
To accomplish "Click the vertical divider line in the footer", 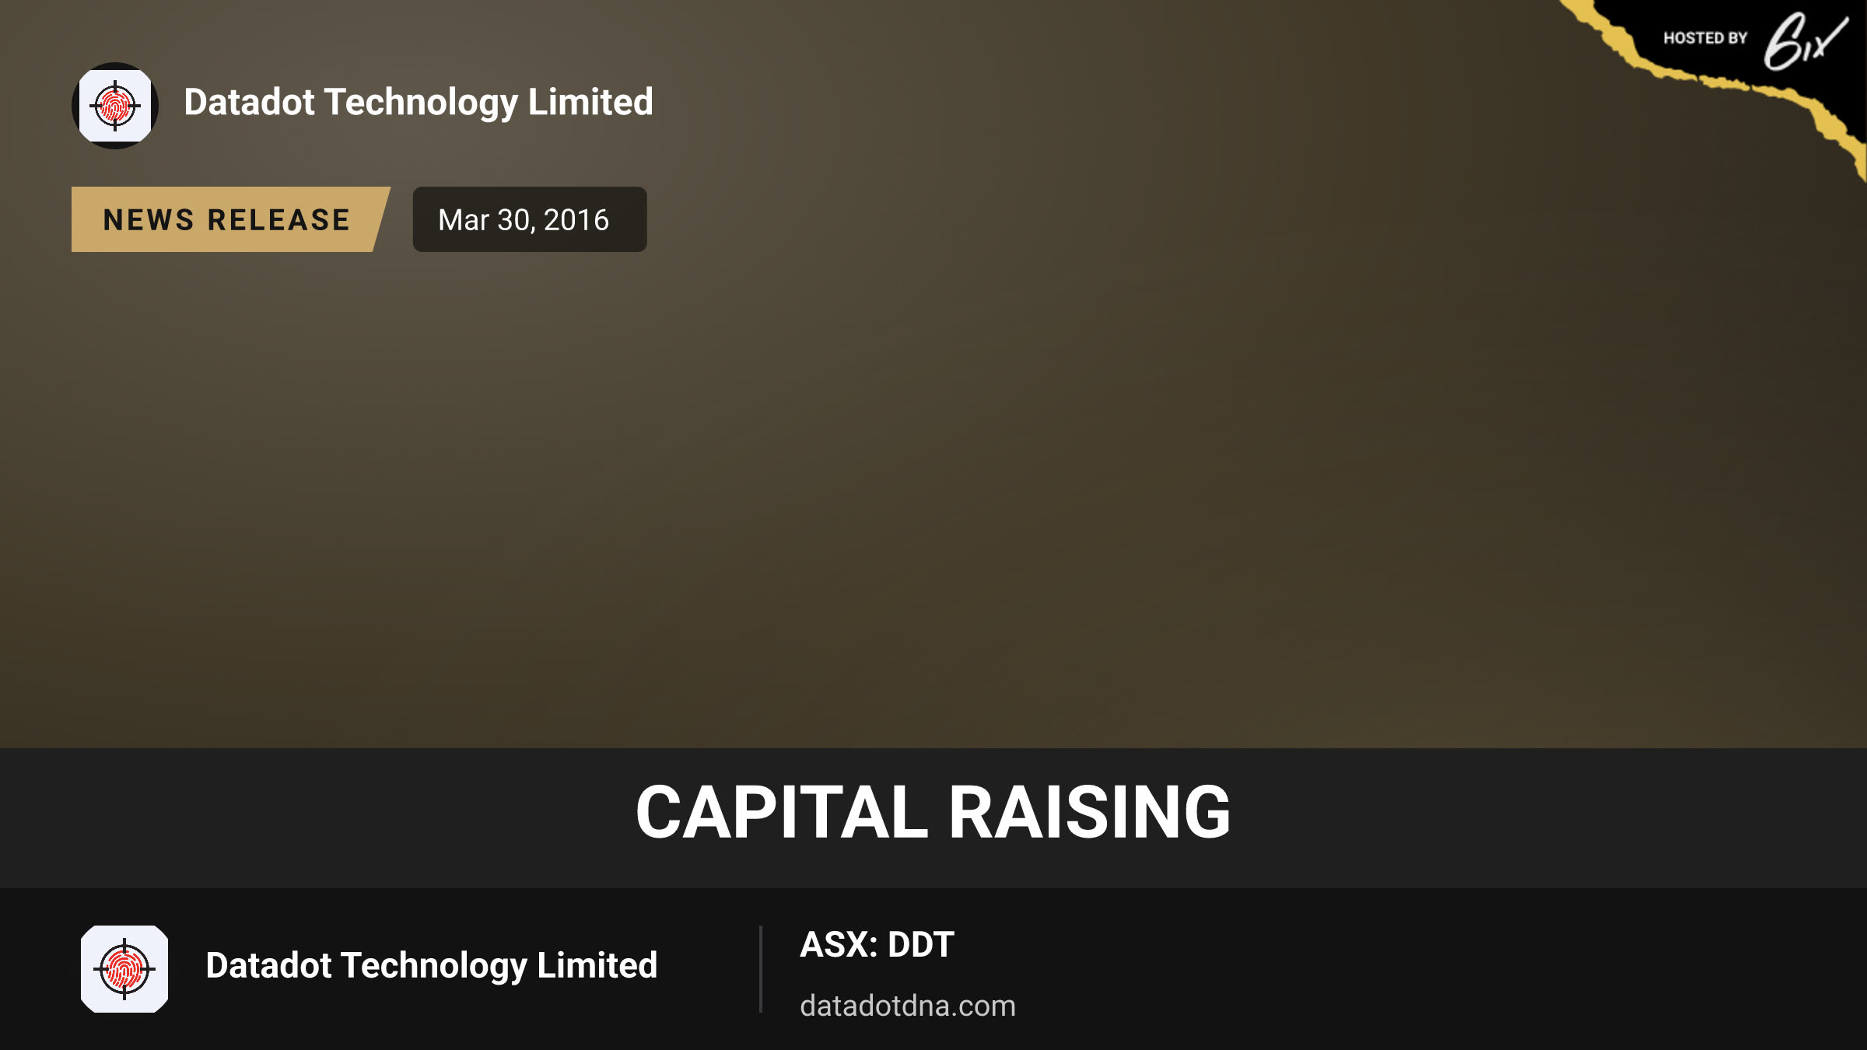I will 761,969.
